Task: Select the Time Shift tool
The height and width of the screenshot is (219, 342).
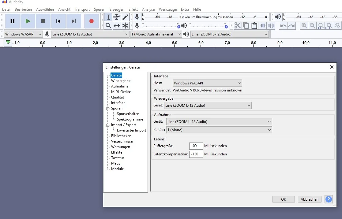Action: (117, 26)
